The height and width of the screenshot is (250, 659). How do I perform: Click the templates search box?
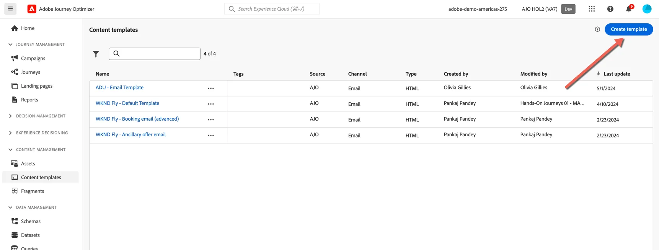tap(155, 54)
